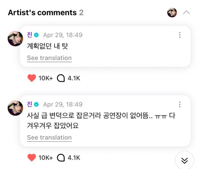This screenshot has width=199, height=169.
Task: Like the first comment with the heart
Action: [32, 78]
